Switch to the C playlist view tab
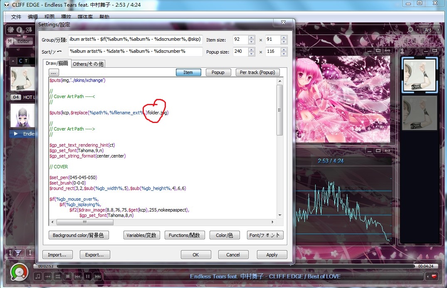 coord(20,61)
